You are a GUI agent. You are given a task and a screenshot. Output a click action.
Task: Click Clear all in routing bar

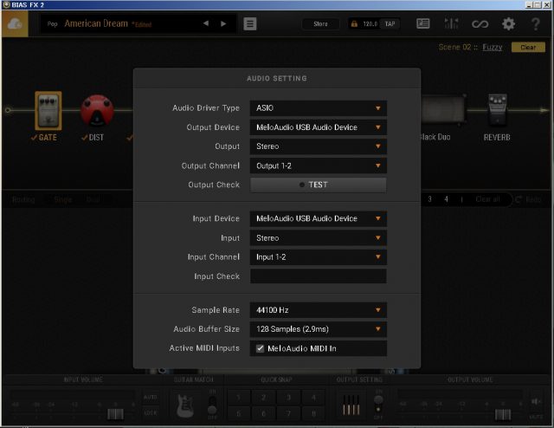click(487, 199)
